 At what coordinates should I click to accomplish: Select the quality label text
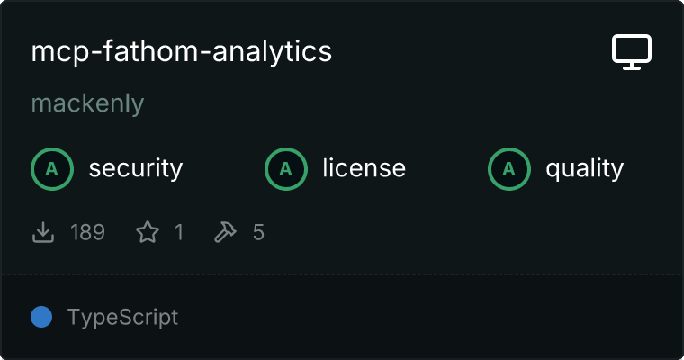tap(584, 168)
